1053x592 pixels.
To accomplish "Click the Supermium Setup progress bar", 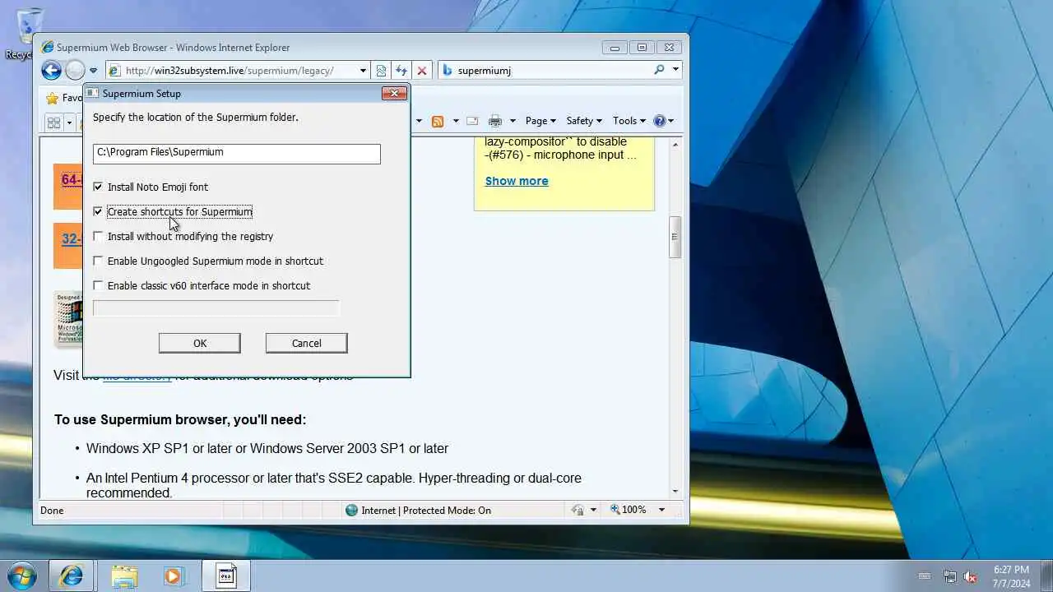I will point(216,308).
